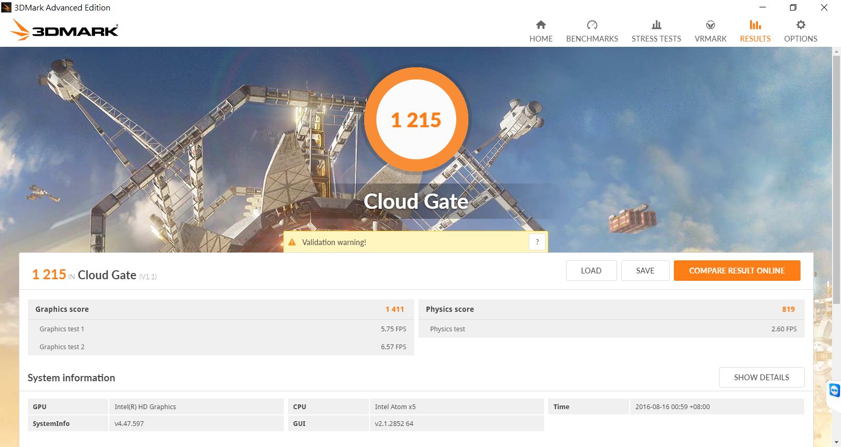Click the Physics score value 819
This screenshot has width=841, height=447.
click(x=788, y=309)
